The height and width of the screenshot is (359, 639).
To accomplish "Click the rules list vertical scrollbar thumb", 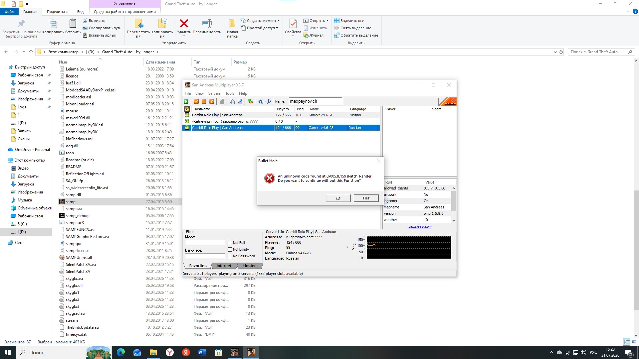I will (454, 201).
